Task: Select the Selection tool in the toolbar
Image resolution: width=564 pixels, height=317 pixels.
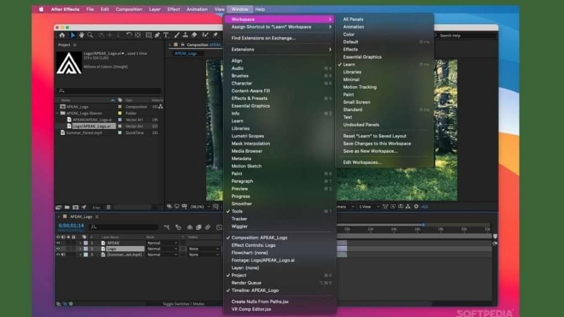Action: 73,36
